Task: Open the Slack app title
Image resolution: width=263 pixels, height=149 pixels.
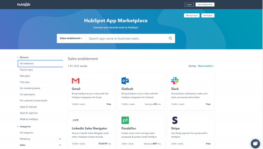Action: click(x=175, y=89)
